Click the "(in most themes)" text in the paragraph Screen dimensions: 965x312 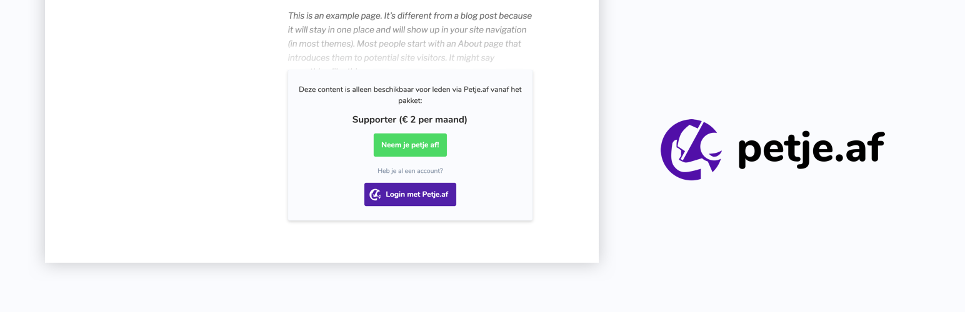(319, 44)
